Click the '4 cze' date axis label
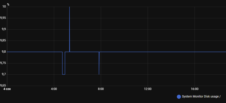The width and height of the screenshot is (226, 103). [x=7, y=89]
